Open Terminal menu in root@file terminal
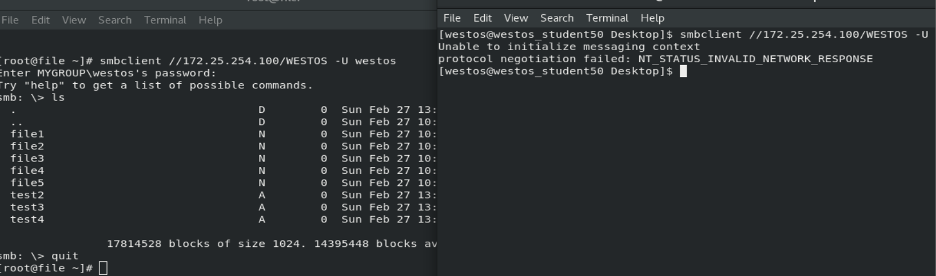Screen dimensions: 936x276 165,20
